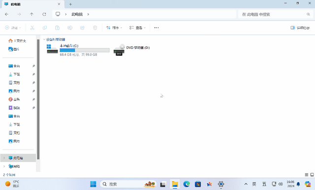This screenshot has height=190, width=315.
Task: Open Microsoft Edge from the taskbar
Action: (x=187, y=184)
